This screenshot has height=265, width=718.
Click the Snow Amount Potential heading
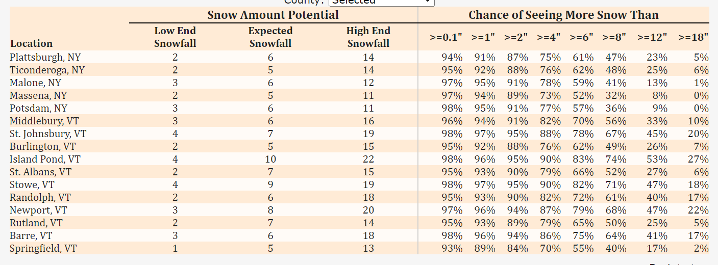click(273, 15)
